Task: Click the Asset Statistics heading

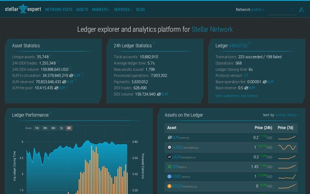Action: 26,46
